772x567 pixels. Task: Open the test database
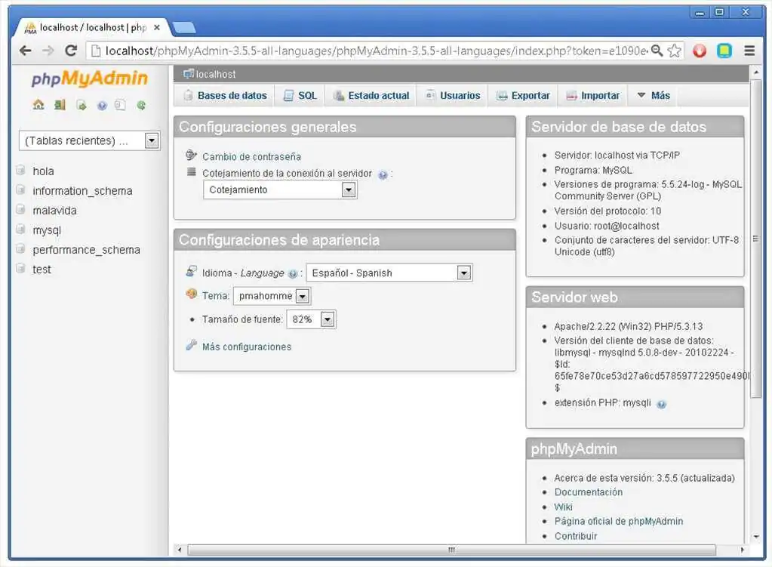pos(42,270)
